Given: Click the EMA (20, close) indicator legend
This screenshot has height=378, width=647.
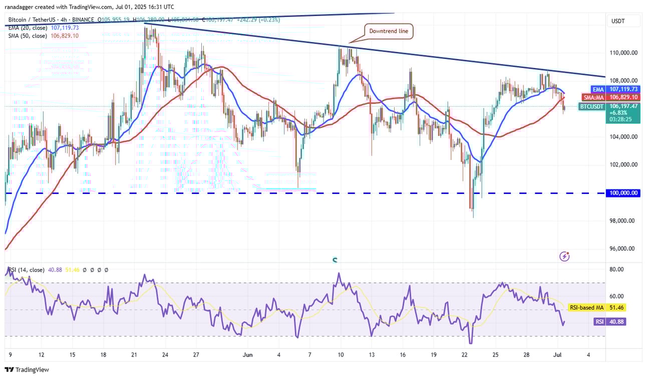Looking at the screenshot, I should pos(27,28).
